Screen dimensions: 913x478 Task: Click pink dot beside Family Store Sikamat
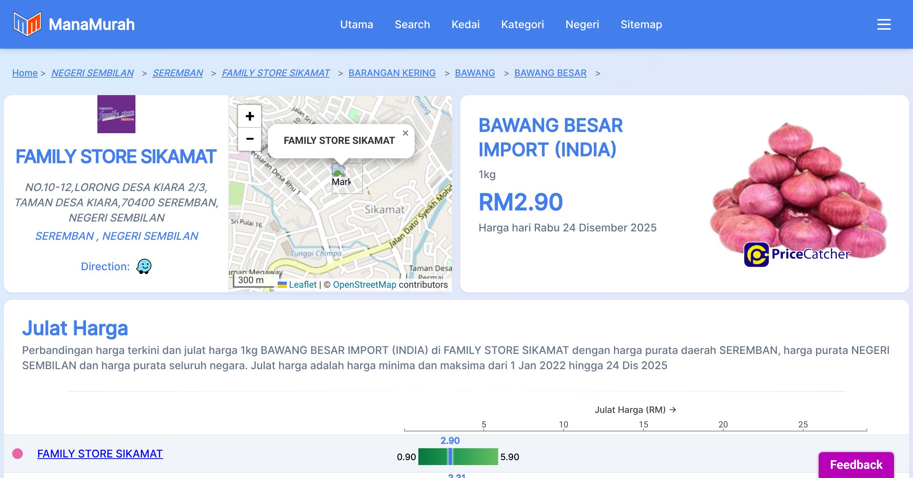coord(17,454)
